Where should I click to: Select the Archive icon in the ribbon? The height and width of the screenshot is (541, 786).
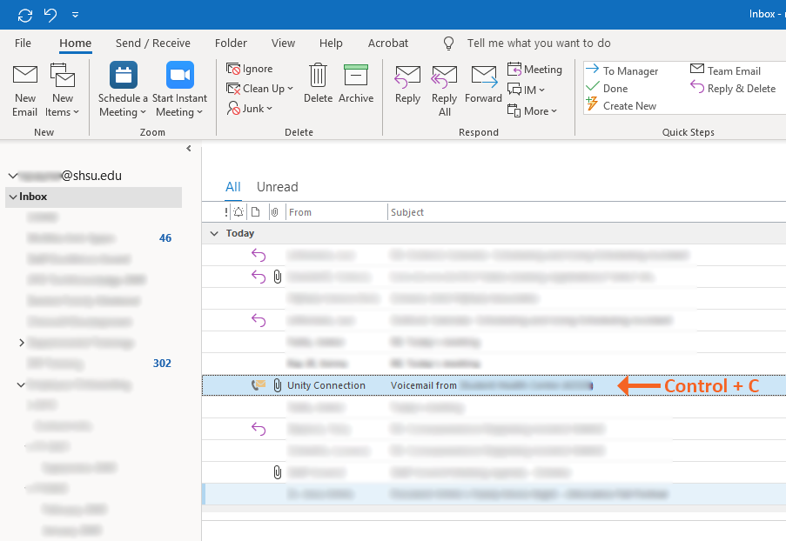pos(356,83)
